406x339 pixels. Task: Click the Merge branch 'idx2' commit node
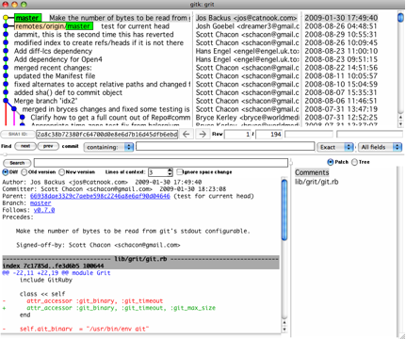coord(6,101)
